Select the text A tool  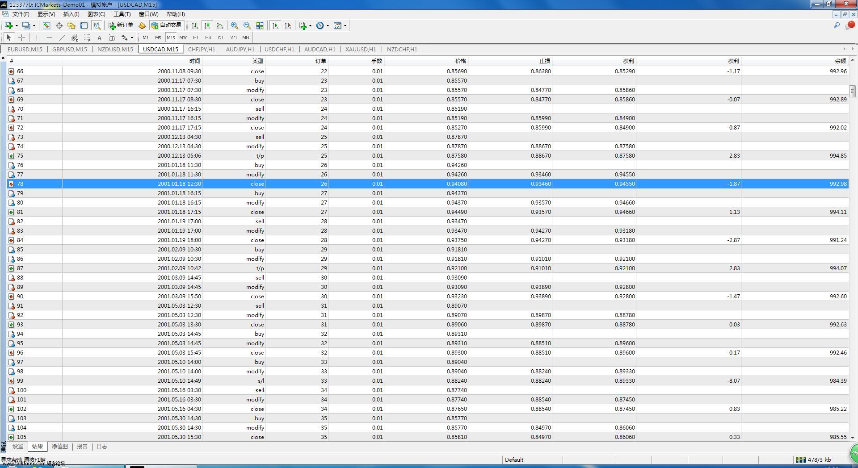99,38
